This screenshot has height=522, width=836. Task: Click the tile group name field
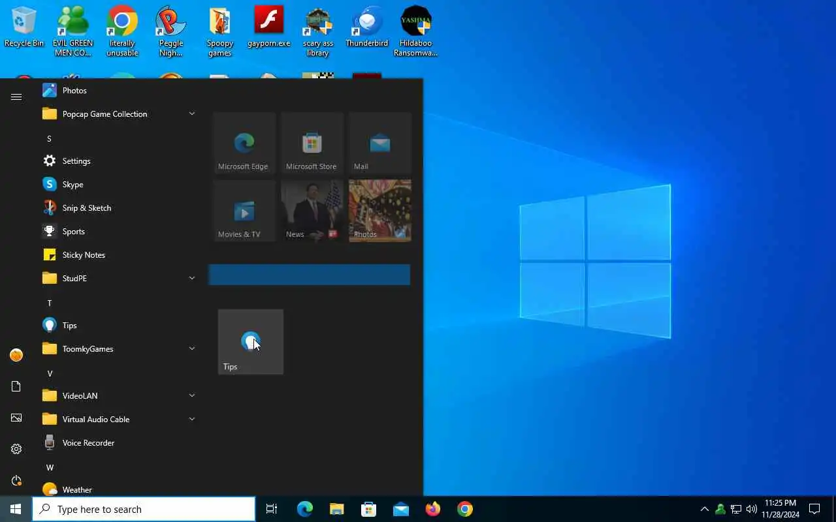coord(310,275)
